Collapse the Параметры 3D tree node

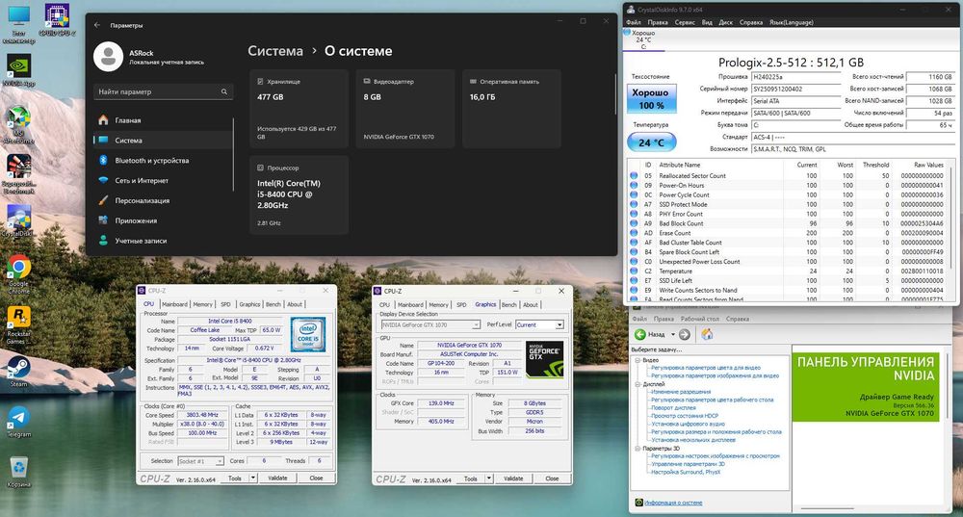pos(635,448)
